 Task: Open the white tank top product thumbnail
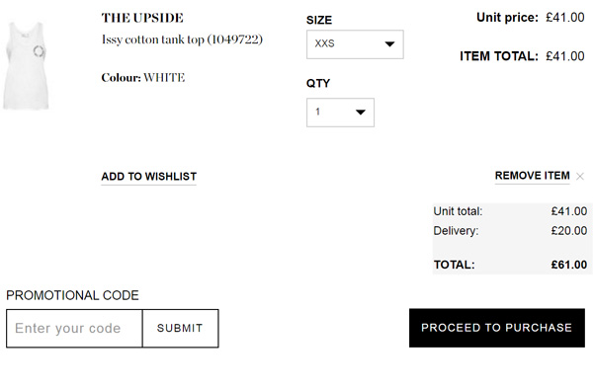[x=26, y=66]
